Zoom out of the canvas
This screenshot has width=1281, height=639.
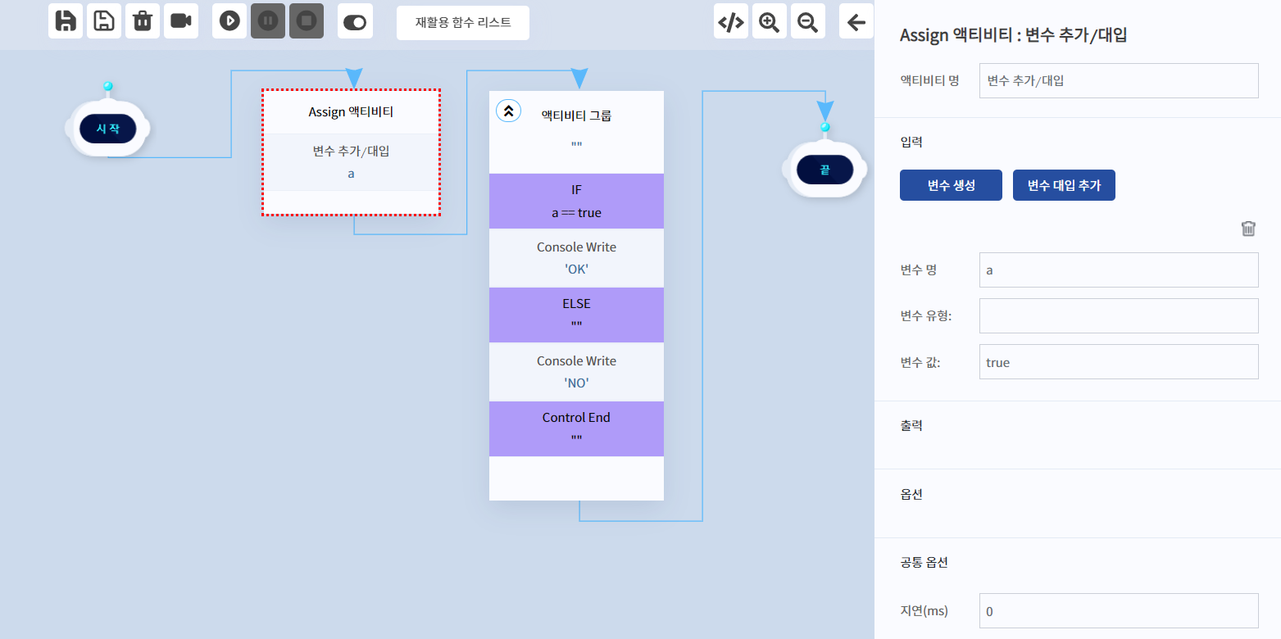click(x=808, y=22)
